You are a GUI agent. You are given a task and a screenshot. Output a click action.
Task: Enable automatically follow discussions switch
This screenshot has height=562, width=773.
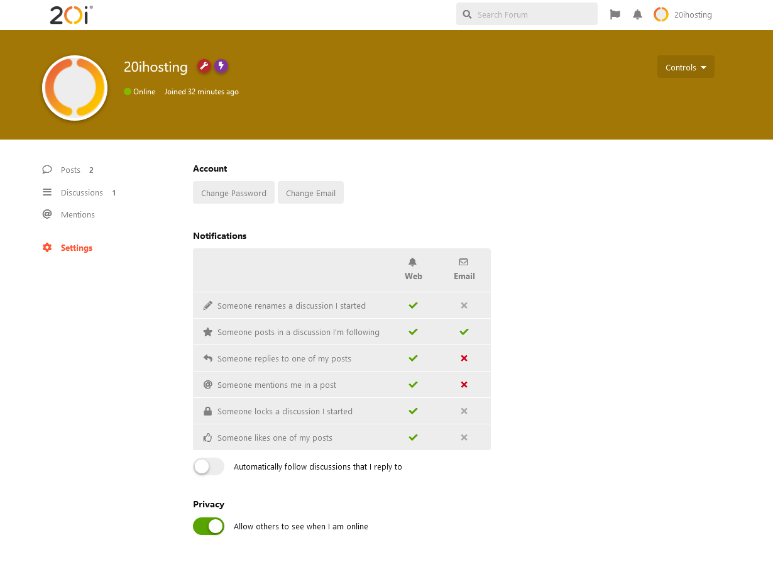click(x=209, y=466)
